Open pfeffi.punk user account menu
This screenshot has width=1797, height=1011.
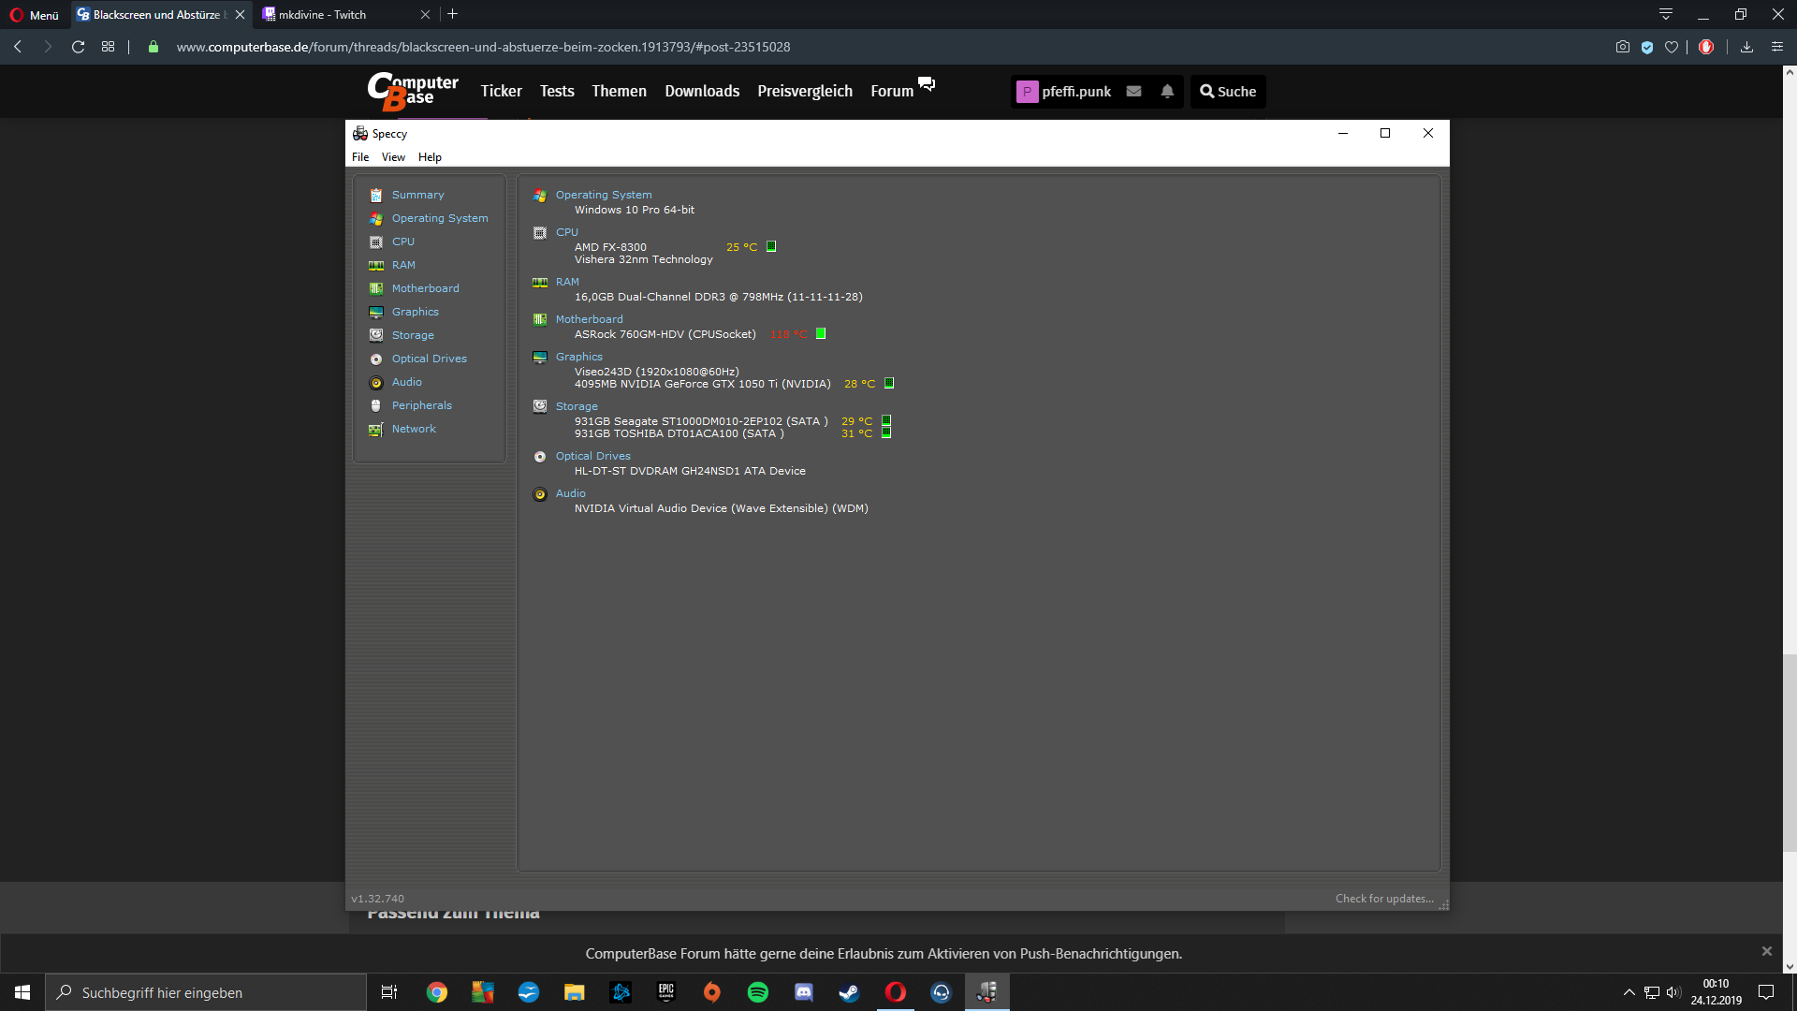(1064, 92)
